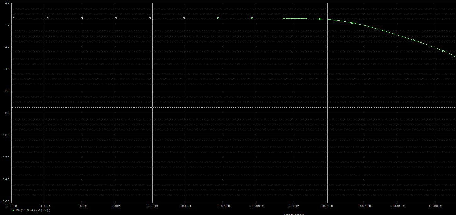This screenshot has width=456, height=215.
Task: Click the 10KHz label on the frequency axis
Action: click(x=294, y=206)
